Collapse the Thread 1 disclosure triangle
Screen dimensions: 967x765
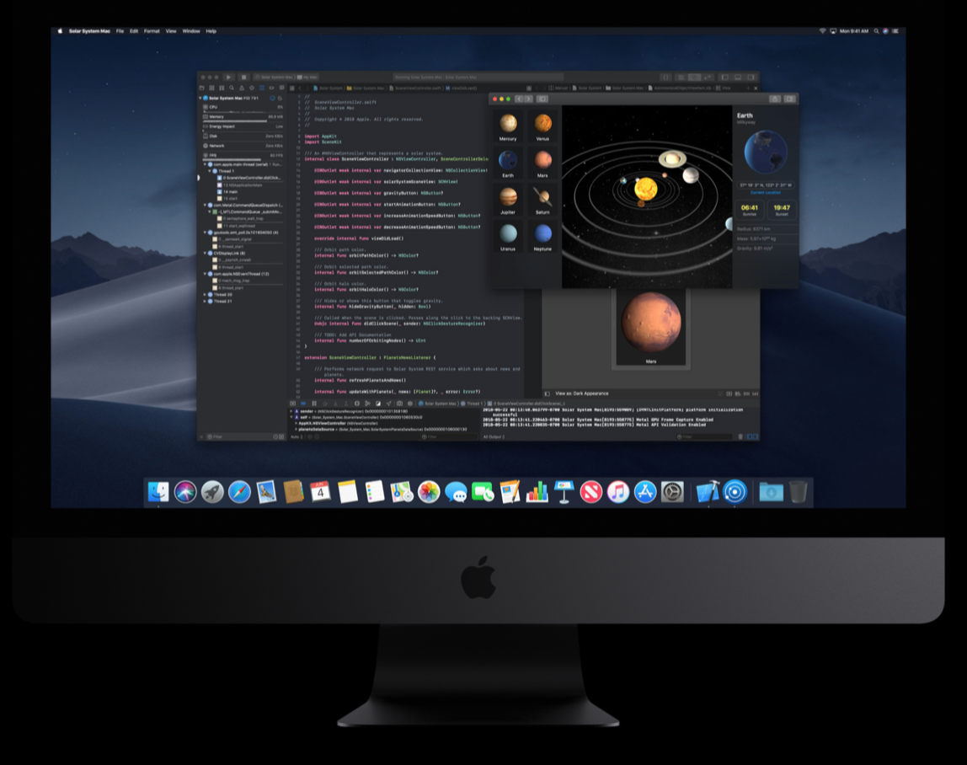click(210, 171)
